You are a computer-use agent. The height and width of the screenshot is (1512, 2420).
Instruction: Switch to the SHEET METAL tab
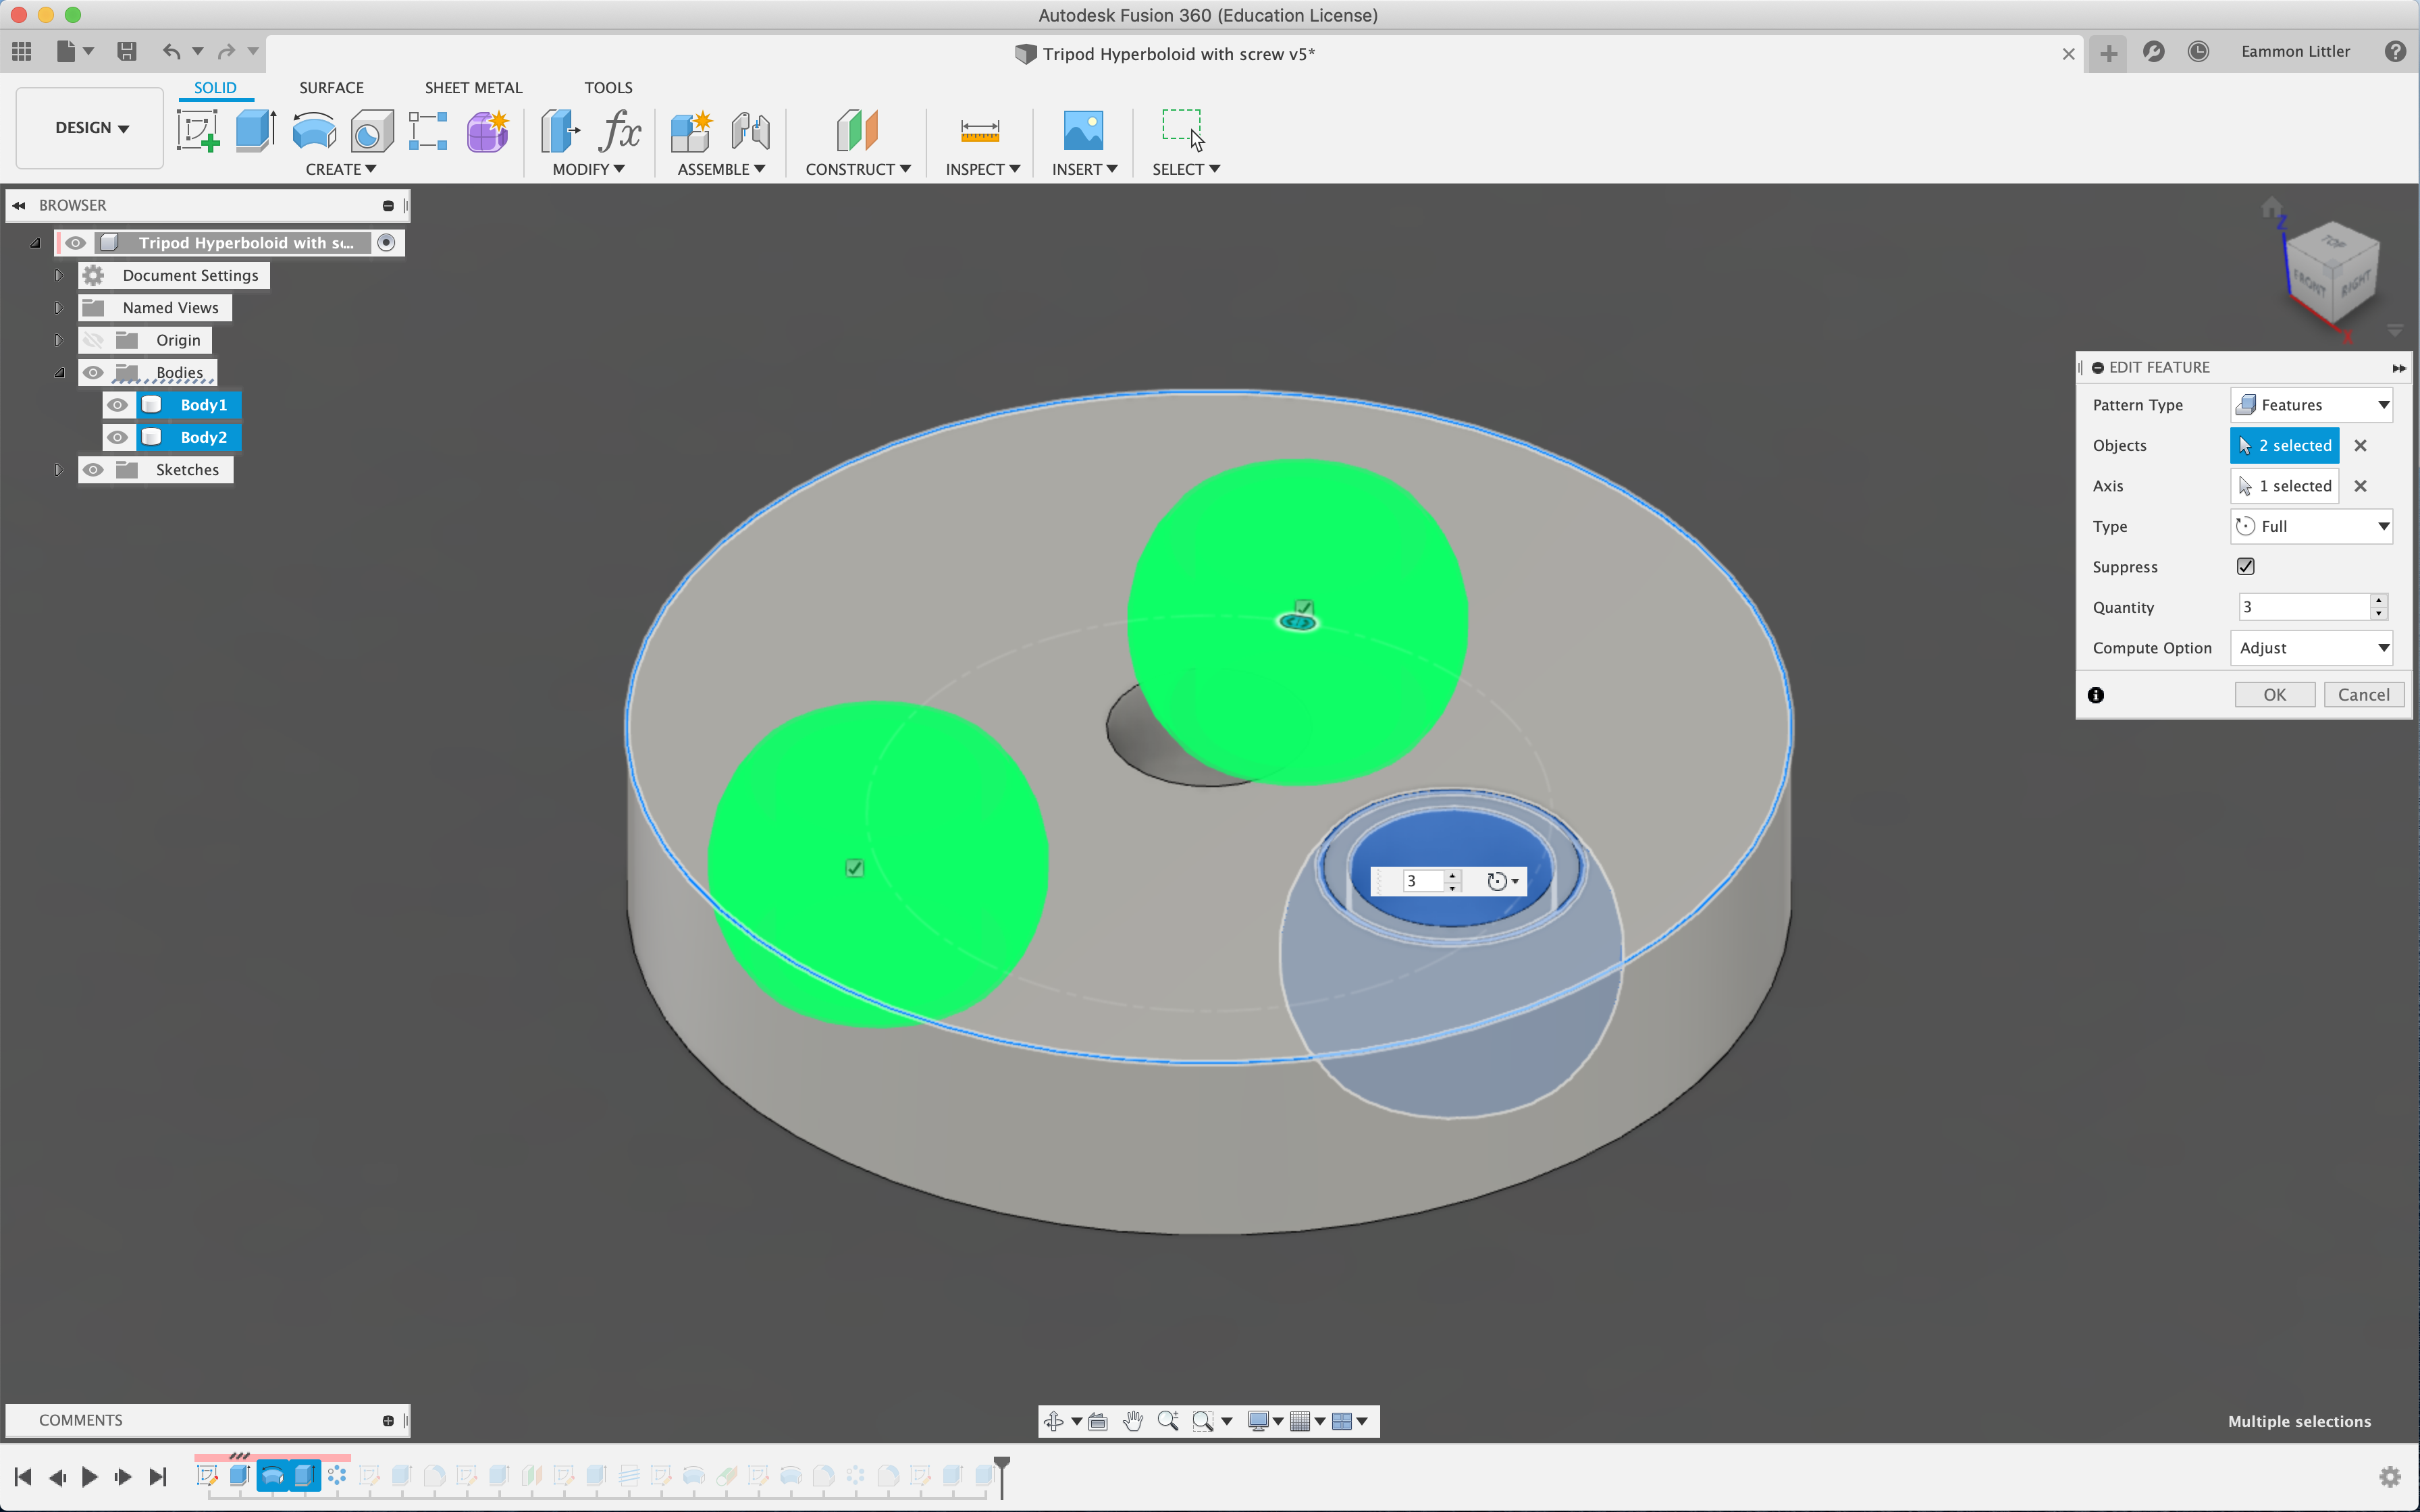(x=473, y=88)
